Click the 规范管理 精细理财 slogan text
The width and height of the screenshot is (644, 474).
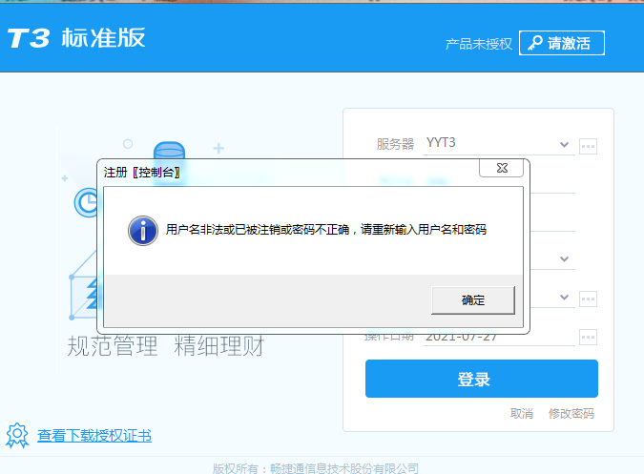point(165,346)
